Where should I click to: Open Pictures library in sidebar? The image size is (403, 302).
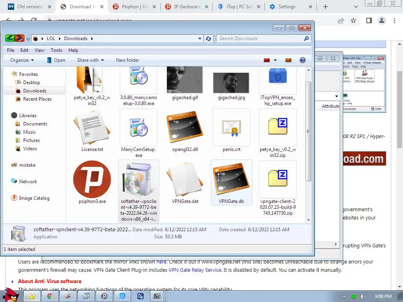pos(31,140)
